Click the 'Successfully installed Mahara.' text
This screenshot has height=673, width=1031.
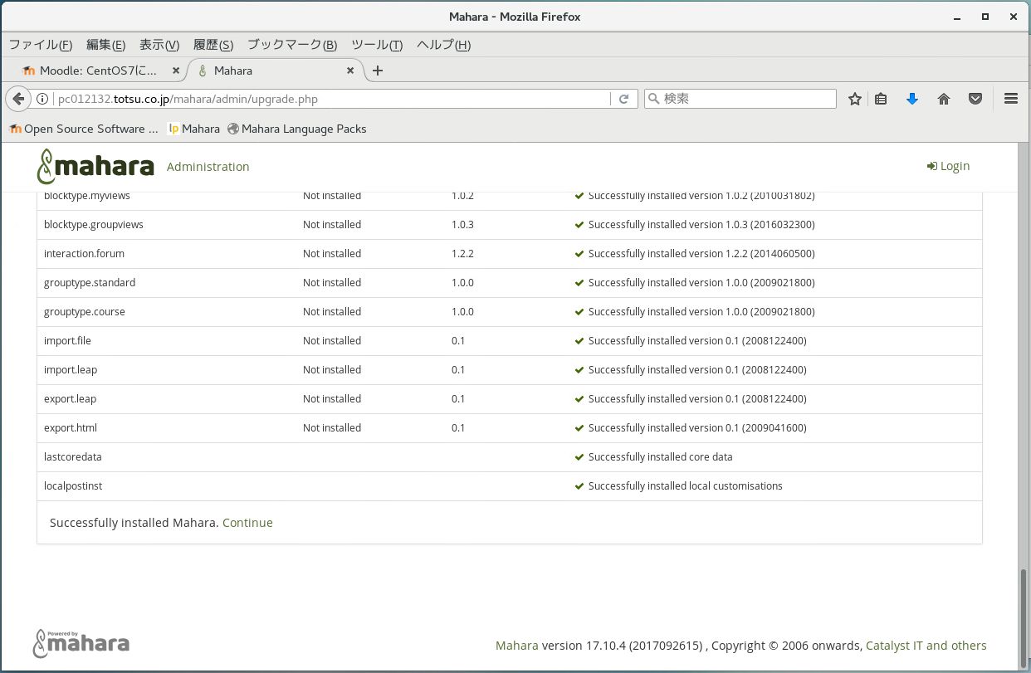(x=134, y=523)
